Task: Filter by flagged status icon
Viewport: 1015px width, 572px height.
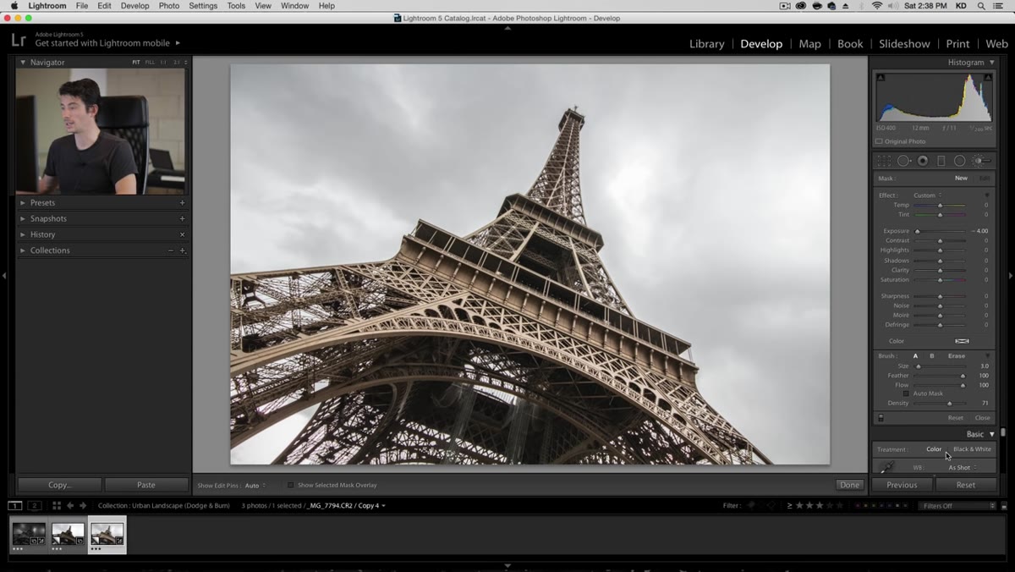Action: click(x=752, y=505)
